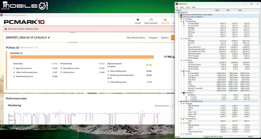Viewport: 261px width, 139px height.
Task: Open the HOME section in PCMark 10
Action: 138,21
